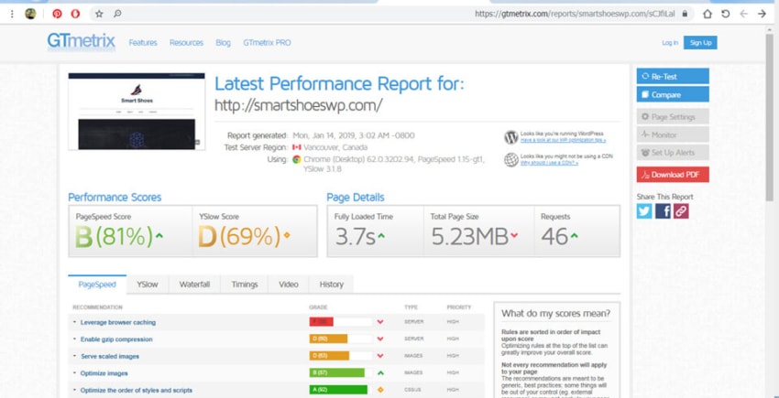779x398 pixels.
Task: Share report on Facebook
Action: (663, 211)
